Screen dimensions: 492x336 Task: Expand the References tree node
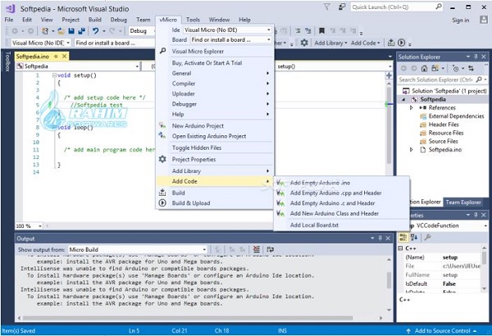[x=412, y=107]
